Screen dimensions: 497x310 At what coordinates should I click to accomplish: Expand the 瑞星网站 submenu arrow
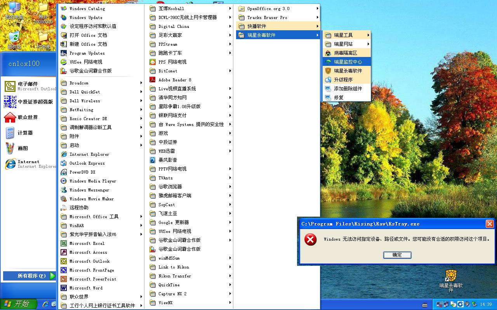tap(368, 44)
